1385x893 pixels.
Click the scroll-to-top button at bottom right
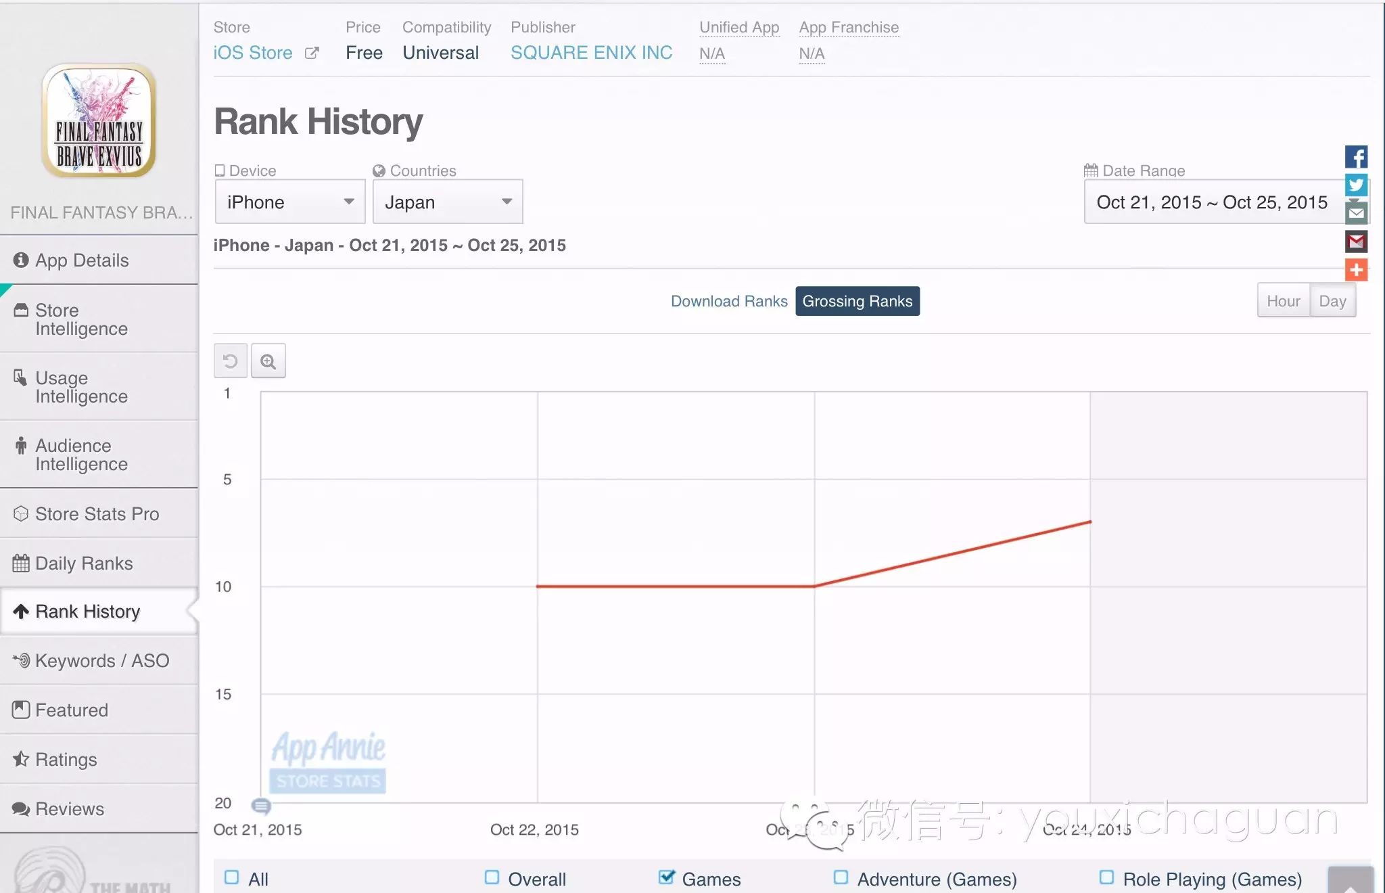pos(1351,879)
